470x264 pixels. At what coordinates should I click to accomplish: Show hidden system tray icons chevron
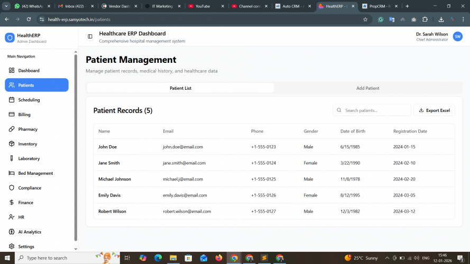pos(387,258)
